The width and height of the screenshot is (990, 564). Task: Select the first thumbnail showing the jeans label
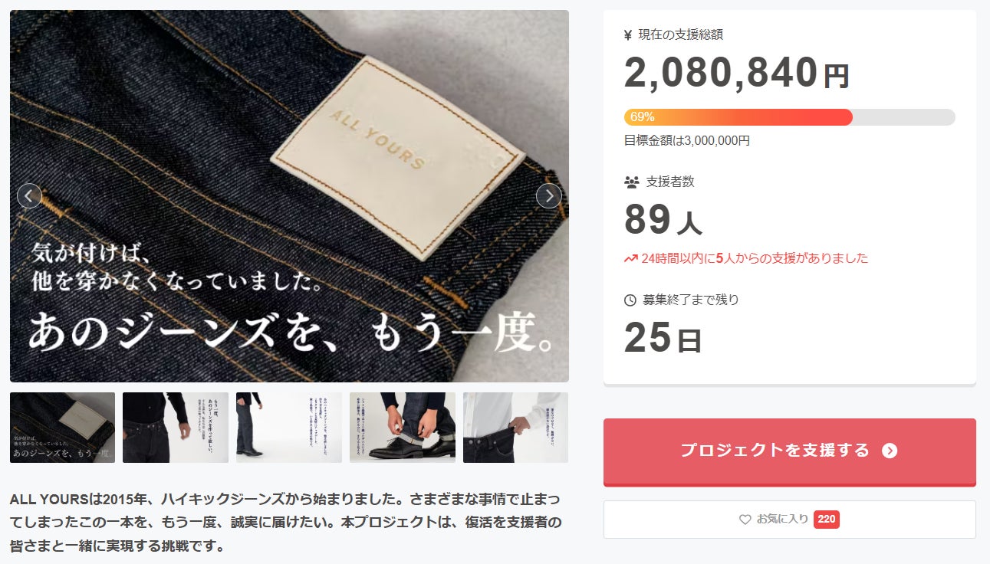(x=62, y=428)
